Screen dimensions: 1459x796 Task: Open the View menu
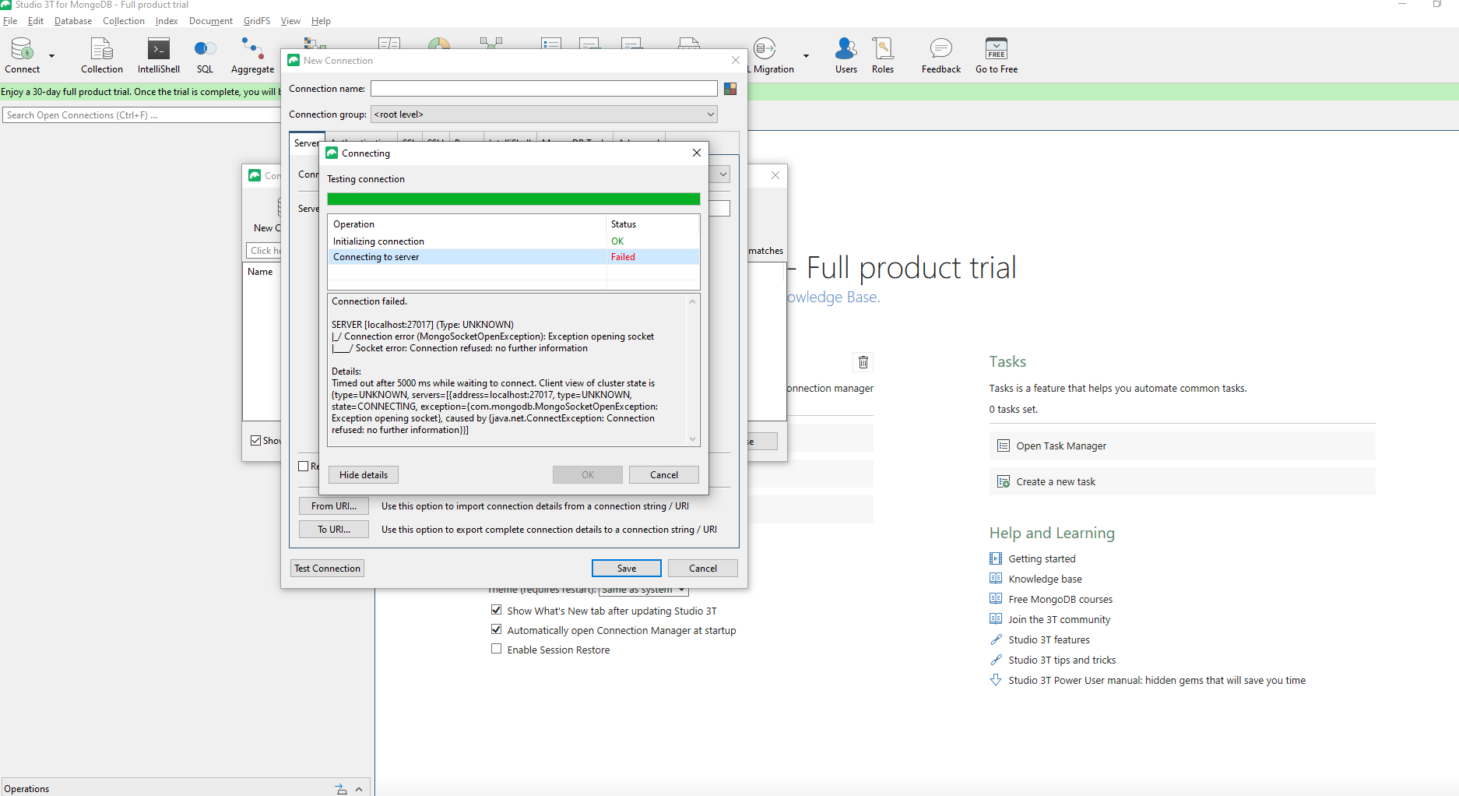tap(290, 21)
